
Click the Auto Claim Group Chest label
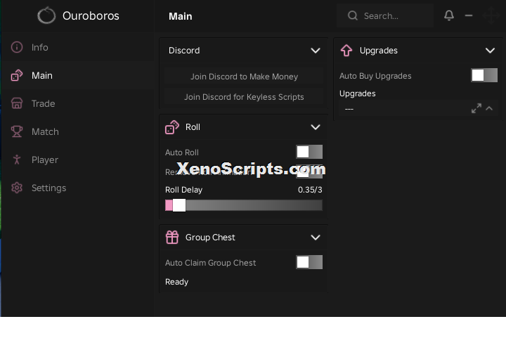click(210, 263)
